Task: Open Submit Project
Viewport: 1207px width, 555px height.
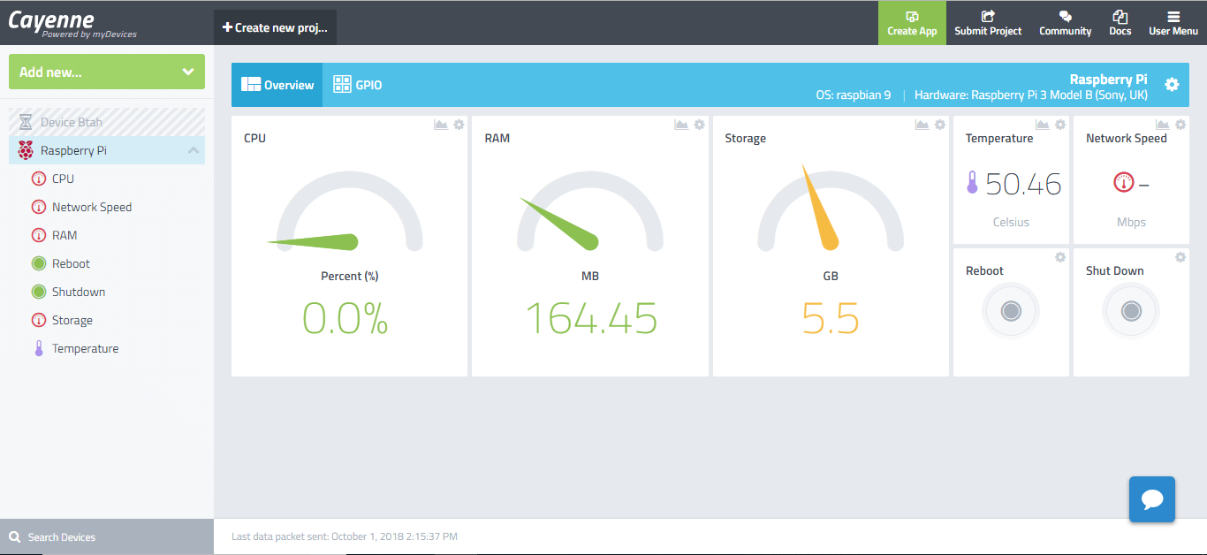Action: click(x=988, y=23)
